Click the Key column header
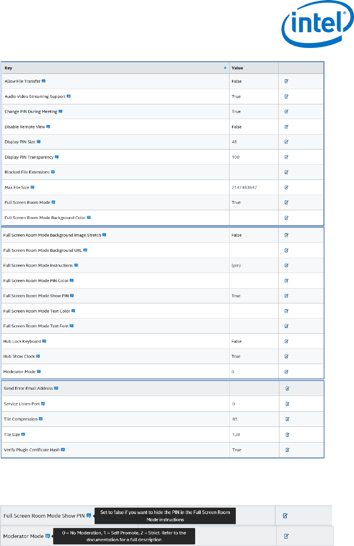354x546 pixels. point(8,68)
